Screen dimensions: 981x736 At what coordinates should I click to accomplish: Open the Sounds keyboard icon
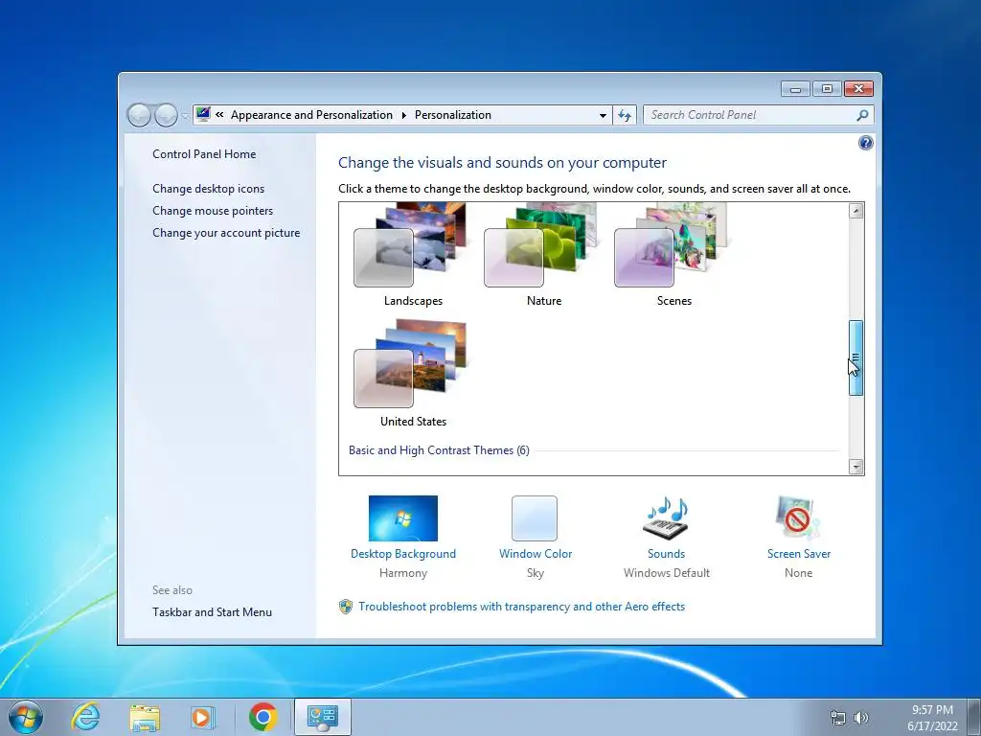coord(666,518)
